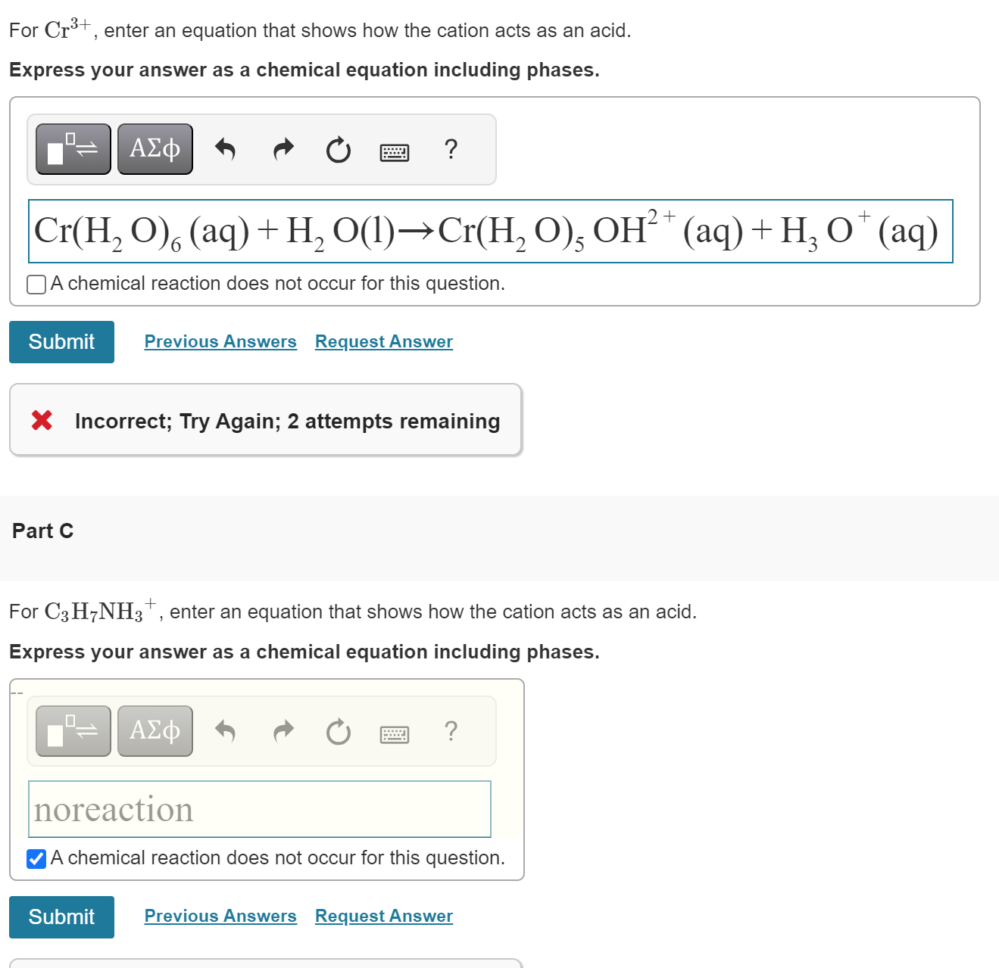Redo the edit in Part B equation editor
The height and width of the screenshot is (968, 999).
(x=283, y=149)
